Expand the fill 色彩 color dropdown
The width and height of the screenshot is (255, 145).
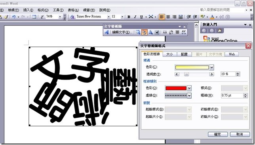(211, 67)
